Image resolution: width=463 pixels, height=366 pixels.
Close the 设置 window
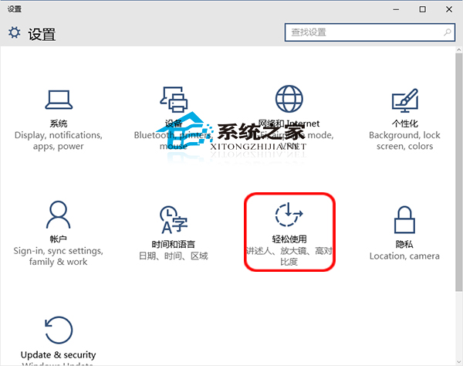coord(449,9)
